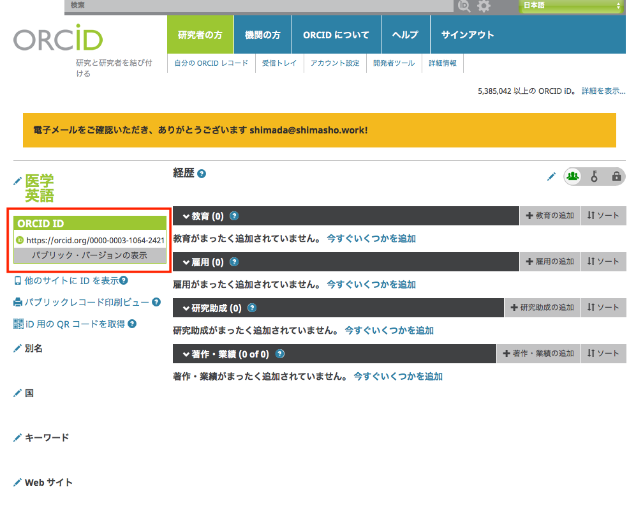Click 今すぐいくつかを追加 under 著作・業績
This screenshot has width=636, height=512.
398,377
